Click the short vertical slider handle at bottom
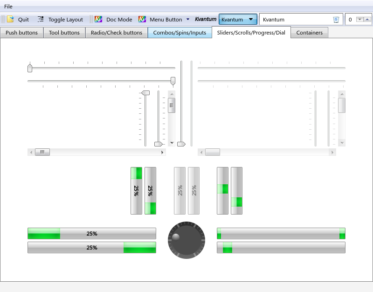The height and width of the screenshot is (292, 373). click(x=159, y=144)
